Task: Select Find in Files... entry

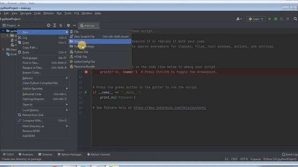Action: [43, 63]
